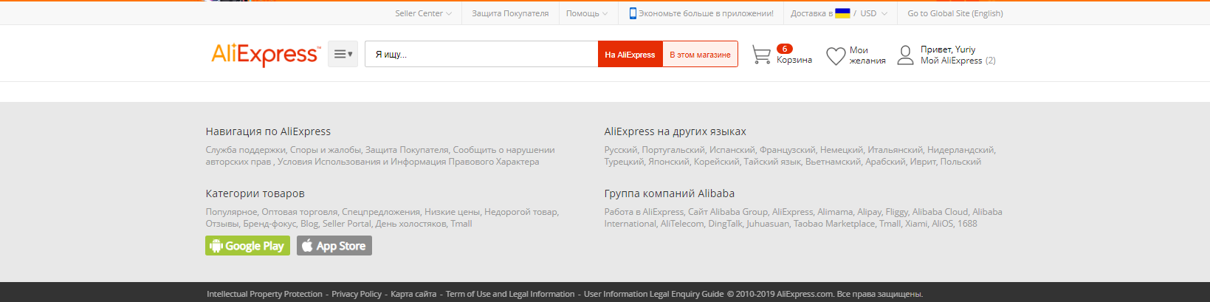Open 'Сайт Alibaba Group' link
The image size is (1210, 302).
tap(728, 212)
